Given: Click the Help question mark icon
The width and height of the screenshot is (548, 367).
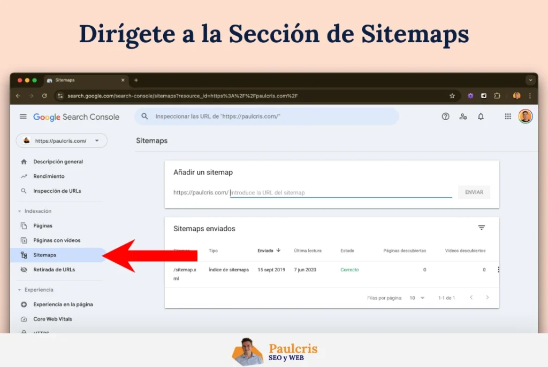Looking at the screenshot, I should pyautogui.click(x=445, y=116).
